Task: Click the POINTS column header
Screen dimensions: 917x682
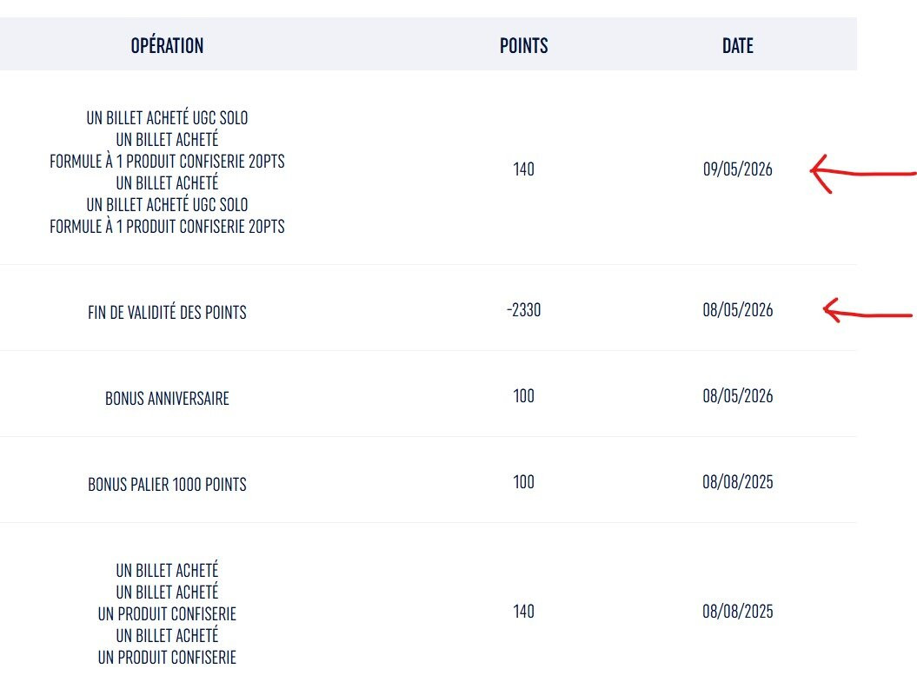Action: [x=523, y=45]
